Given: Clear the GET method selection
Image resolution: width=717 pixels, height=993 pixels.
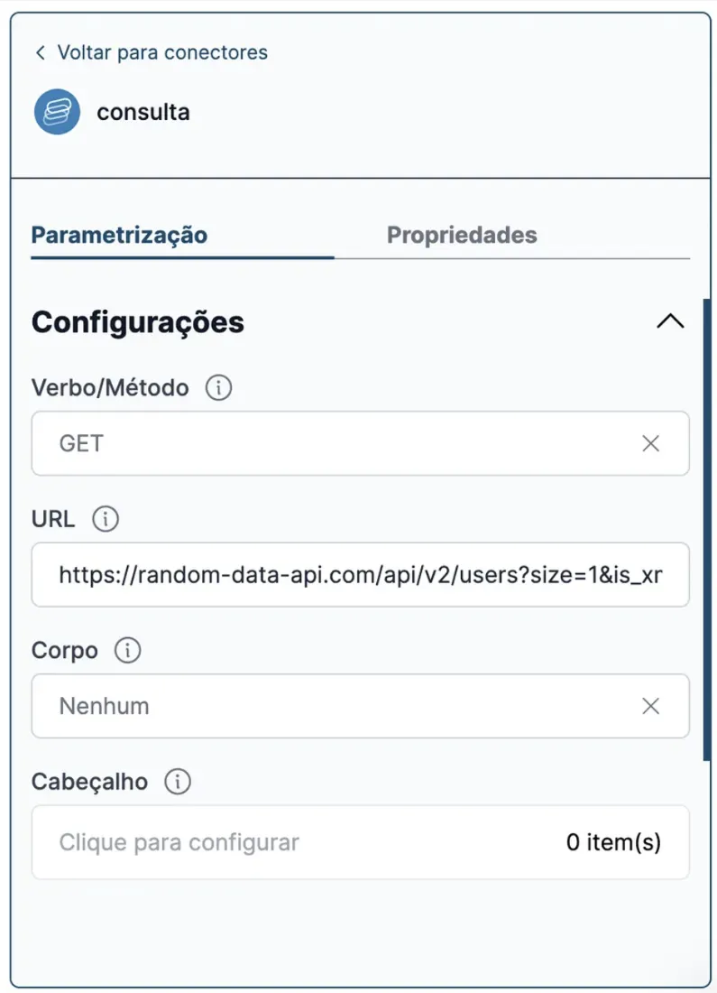Looking at the screenshot, I should point(650,443).
